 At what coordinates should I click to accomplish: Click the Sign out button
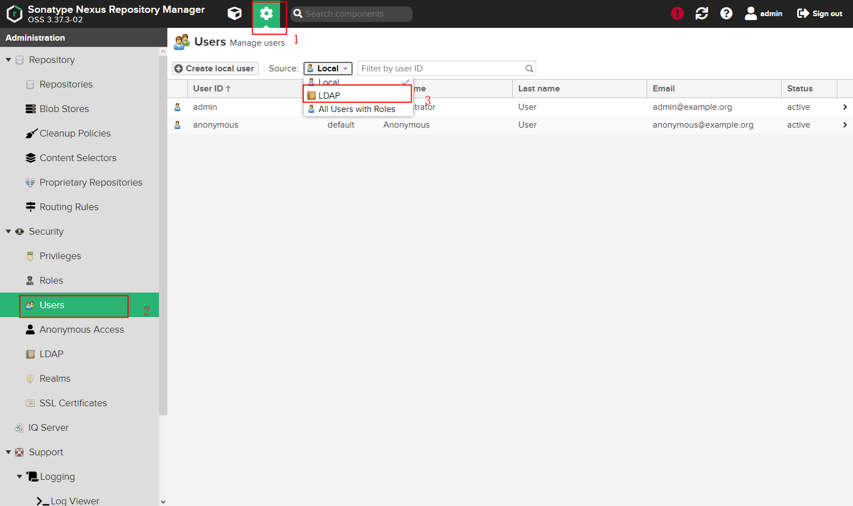820,13
